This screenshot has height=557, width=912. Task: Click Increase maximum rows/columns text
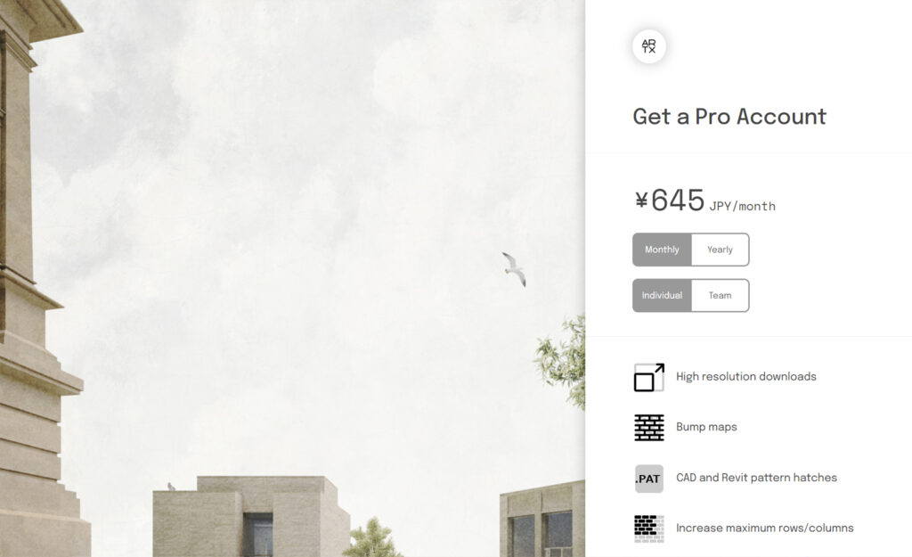click(x=765, y=528)
